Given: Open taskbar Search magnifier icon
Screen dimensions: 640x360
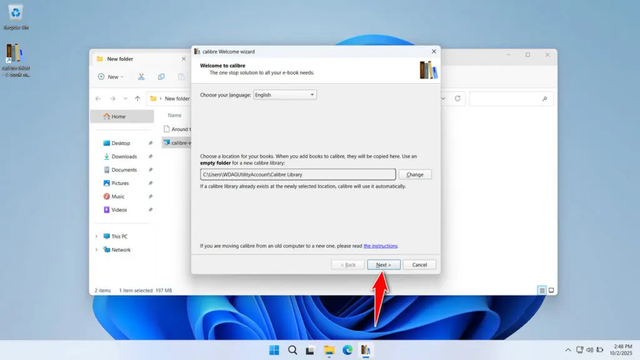Looking at the screenshot, I should click(x=292, y=350).
